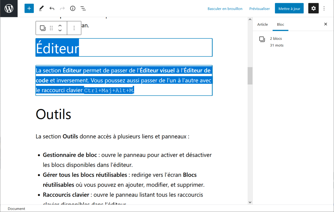
Task: Click the multi-block icon in the sidebar
Action: (x=262, y=39)
